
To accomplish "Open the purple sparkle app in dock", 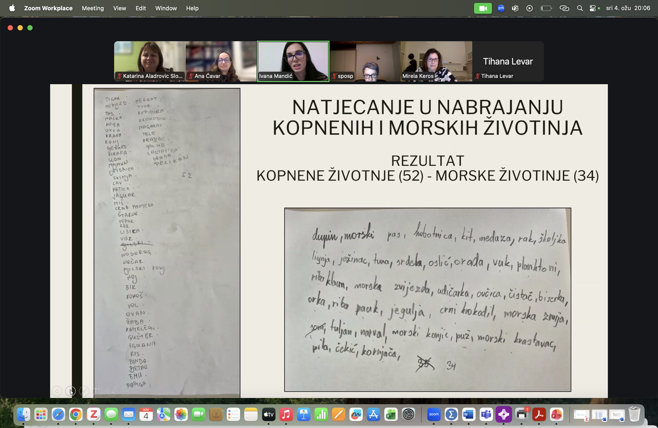I will 504,415.
